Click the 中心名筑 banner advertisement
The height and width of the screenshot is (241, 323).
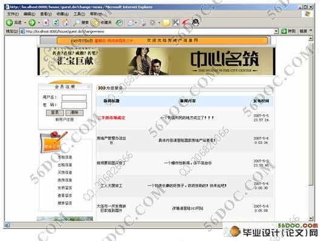pos(156,61)
